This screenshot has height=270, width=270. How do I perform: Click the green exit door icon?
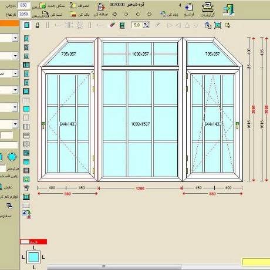click(x=228, y=10)
